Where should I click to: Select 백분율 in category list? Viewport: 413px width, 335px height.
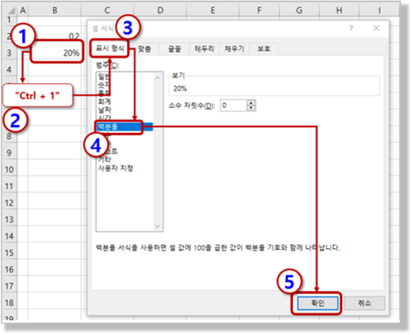click(x=125, y=127)
